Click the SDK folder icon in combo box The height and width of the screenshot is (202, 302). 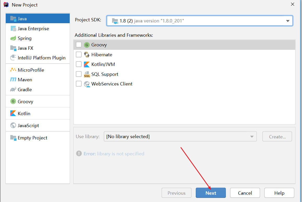point(115,21)
